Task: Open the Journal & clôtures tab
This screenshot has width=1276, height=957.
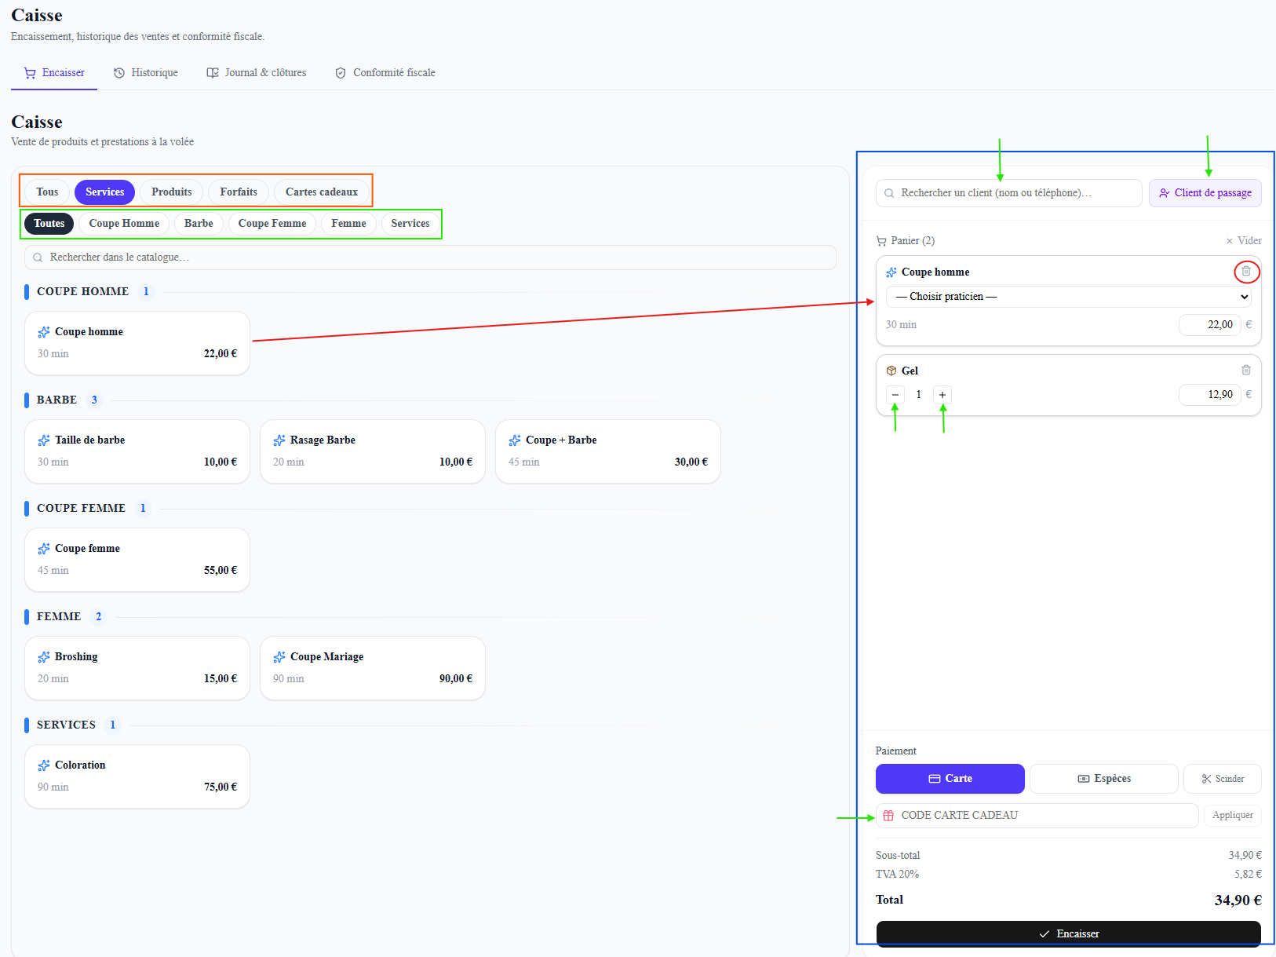Action: point(257,73)
